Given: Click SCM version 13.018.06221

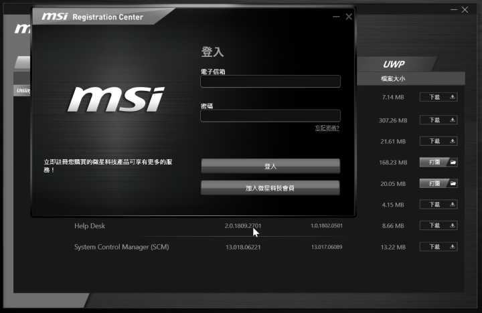Looking at the screenshot, I should pos(243,247).
